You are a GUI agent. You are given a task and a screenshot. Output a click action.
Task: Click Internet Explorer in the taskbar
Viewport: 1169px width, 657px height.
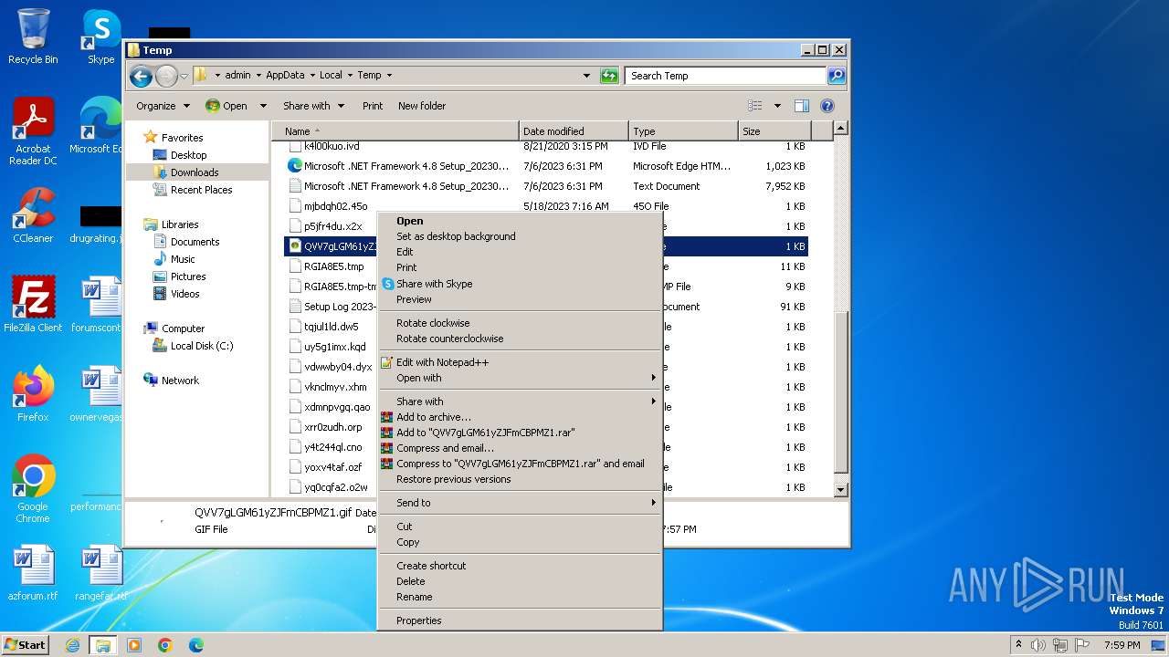tap(72, 645)
